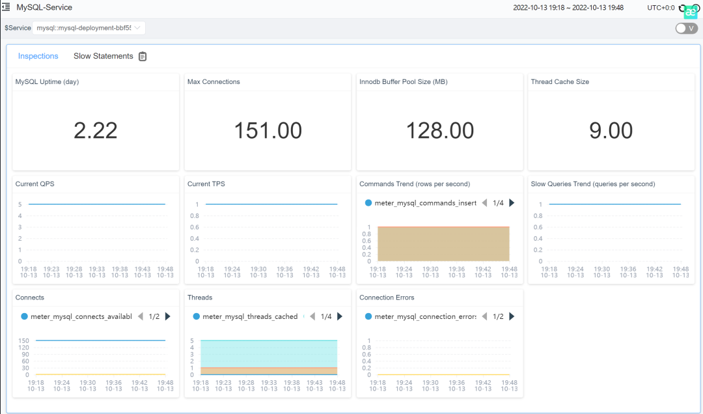Image resolution: width=703 pixels, height=414 pixels.
Task: Go to next legend page in Connection Errors
Action: pyautogui.click(x=512, y=316)
